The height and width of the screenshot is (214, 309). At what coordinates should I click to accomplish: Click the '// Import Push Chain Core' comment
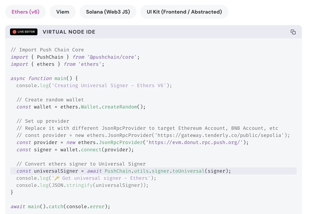pos(47,50)
